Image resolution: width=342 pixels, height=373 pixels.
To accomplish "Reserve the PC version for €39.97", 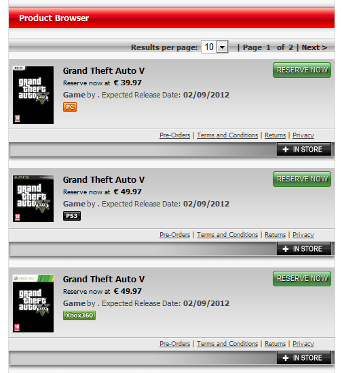I will (x=302, y=70).
